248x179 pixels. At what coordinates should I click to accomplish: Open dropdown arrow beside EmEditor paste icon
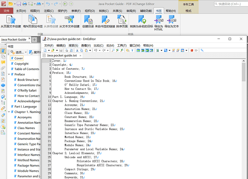[90, 50]
